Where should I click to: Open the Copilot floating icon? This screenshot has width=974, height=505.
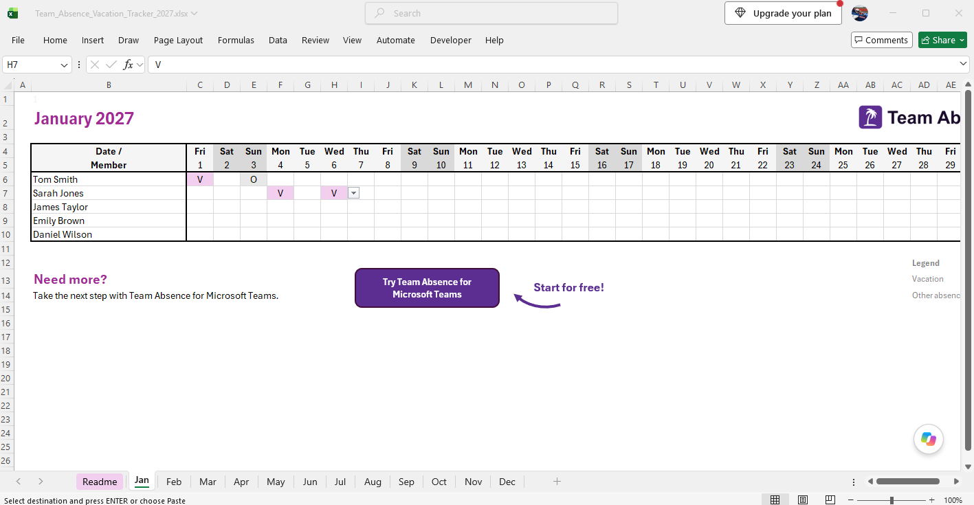point(929,439)
